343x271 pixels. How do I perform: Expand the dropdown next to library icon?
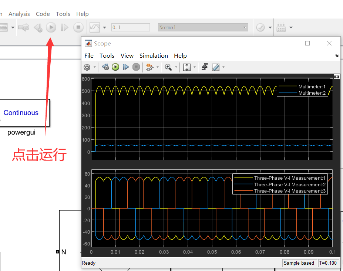[13, 27]
